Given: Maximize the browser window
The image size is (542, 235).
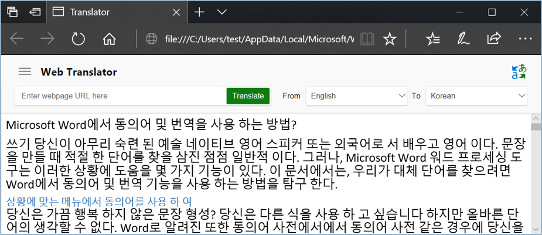Looking at the screenshot, I should coord(492,12).
